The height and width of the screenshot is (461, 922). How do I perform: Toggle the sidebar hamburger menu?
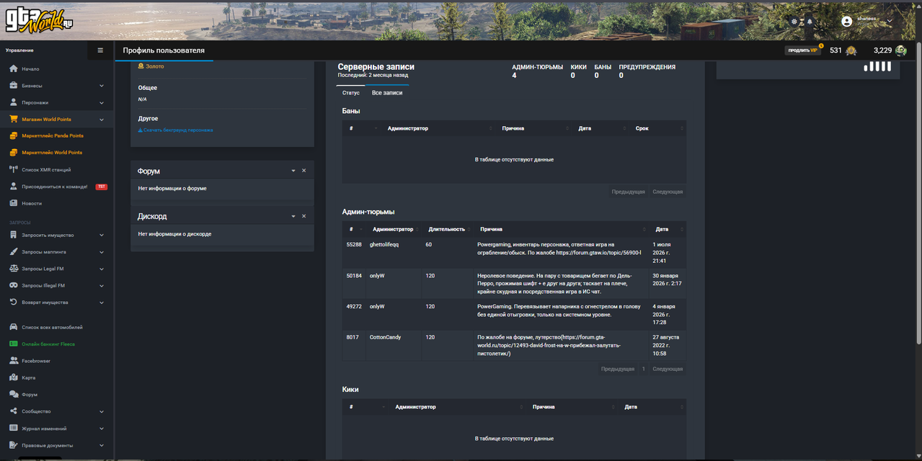pyautogui.click(x=100, y=50)
